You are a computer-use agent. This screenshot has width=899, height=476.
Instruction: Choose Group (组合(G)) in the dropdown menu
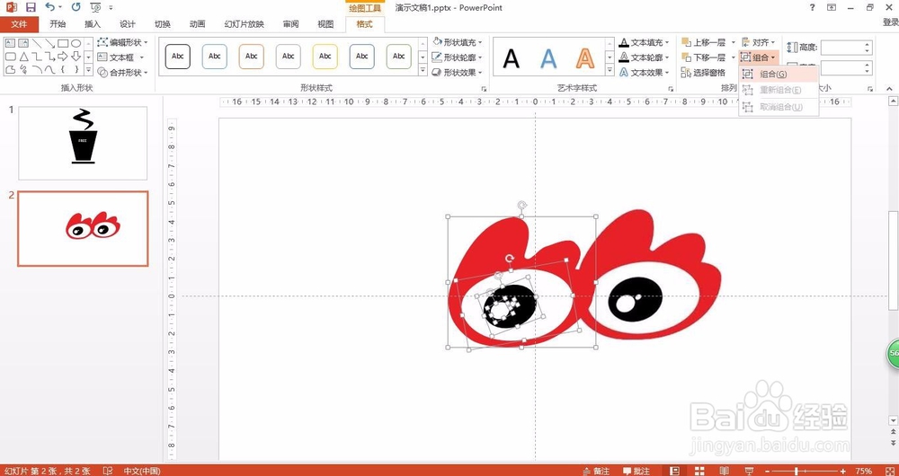778,74
